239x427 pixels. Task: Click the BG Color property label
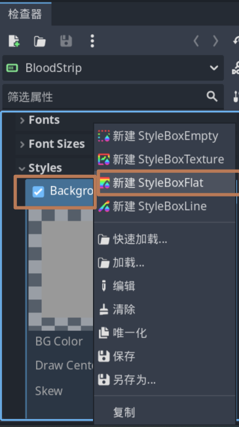click(x=59, y=341)
